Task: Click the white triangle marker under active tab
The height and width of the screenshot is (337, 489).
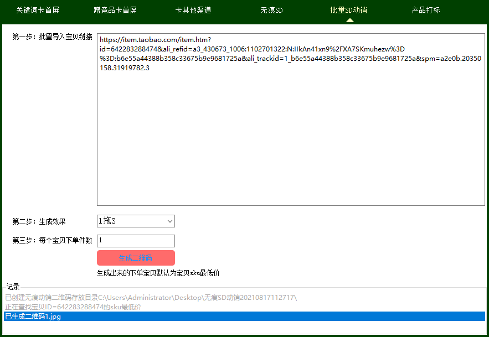Action: [x=349, y=20]
